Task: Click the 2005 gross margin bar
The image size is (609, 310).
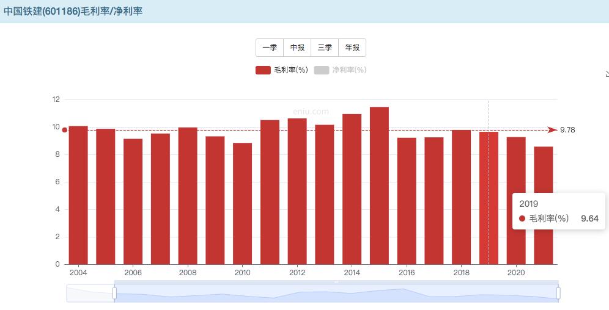Action: click(106, 196)
